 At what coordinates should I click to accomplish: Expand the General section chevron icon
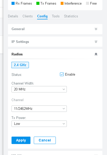point(96,29)
